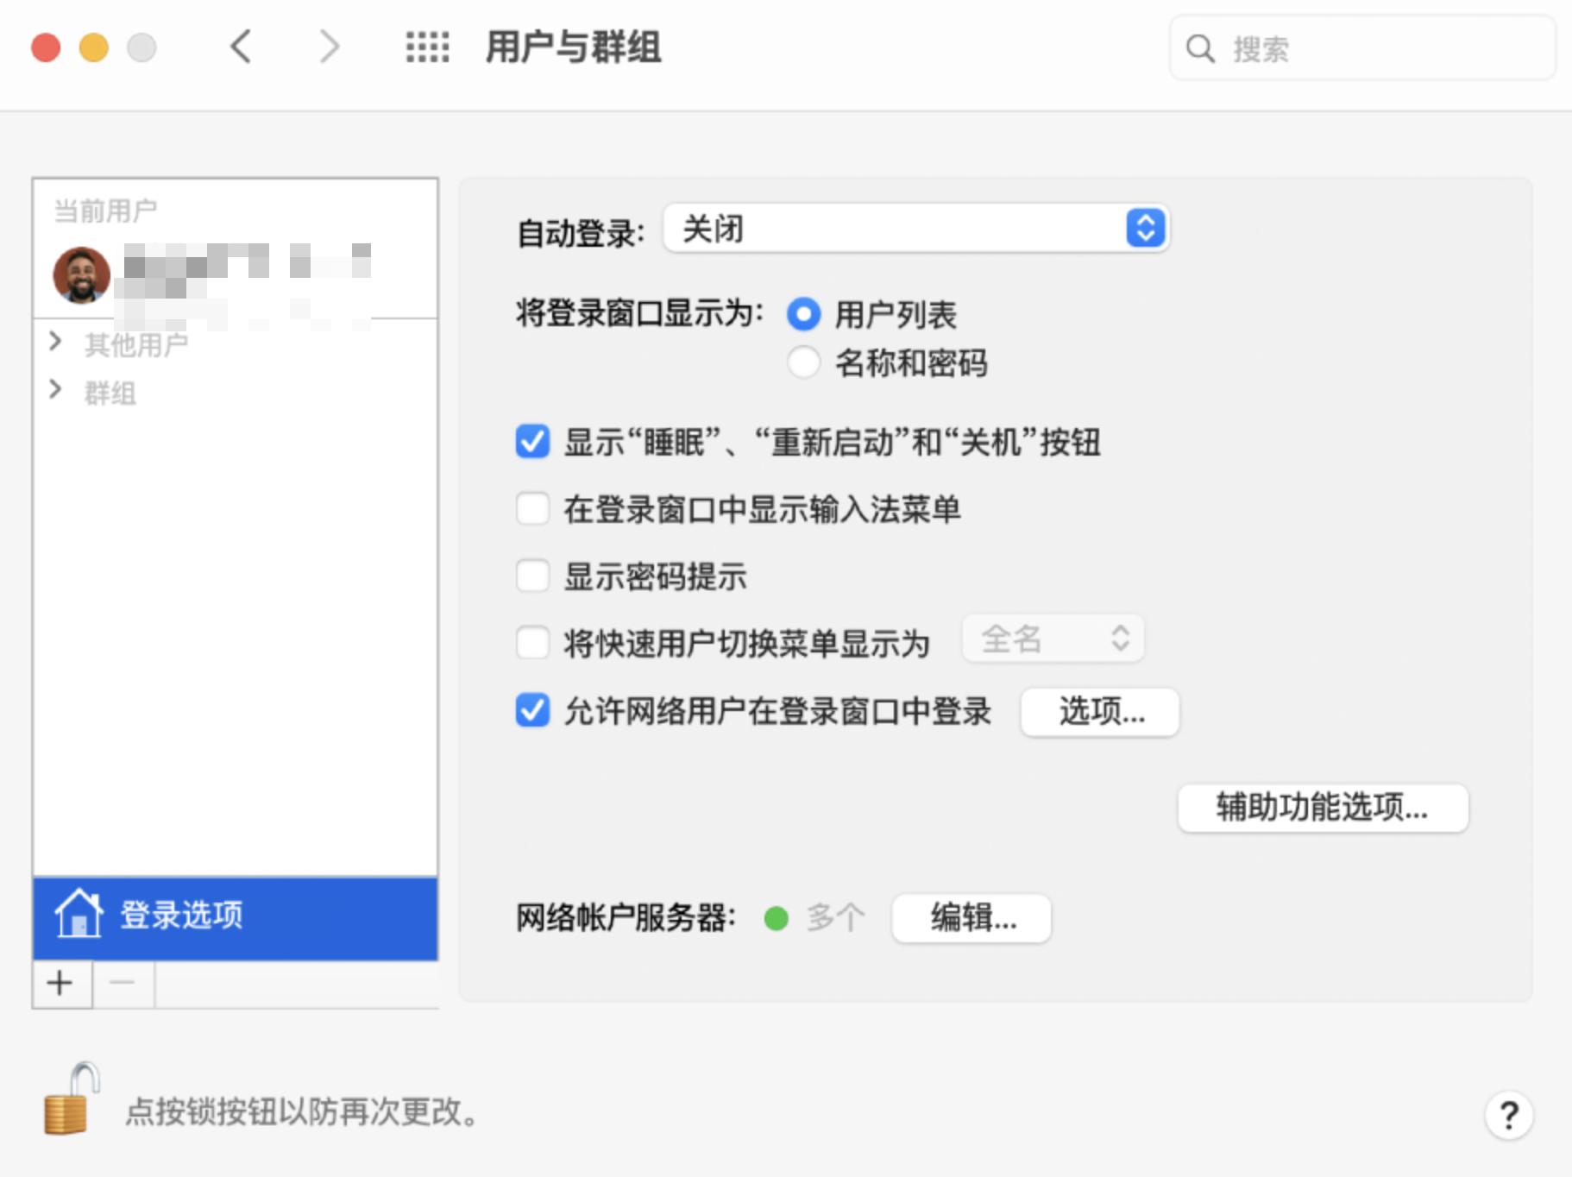Viewport: 1572px width, 1177px height.
Task: Expand the 群组 tree item
Action: click(x=55, y=391)
